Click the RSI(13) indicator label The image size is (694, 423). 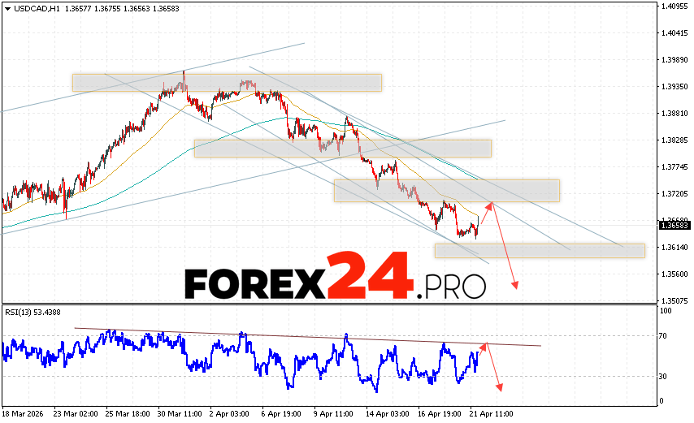[x=20, y=312]
